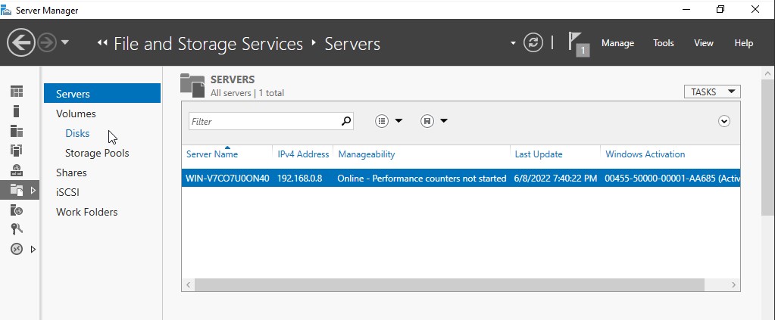The image size is (775, 320).
Task: Click the horizontal scrollbar thumb in the servers list
Action: click(448, 284)
